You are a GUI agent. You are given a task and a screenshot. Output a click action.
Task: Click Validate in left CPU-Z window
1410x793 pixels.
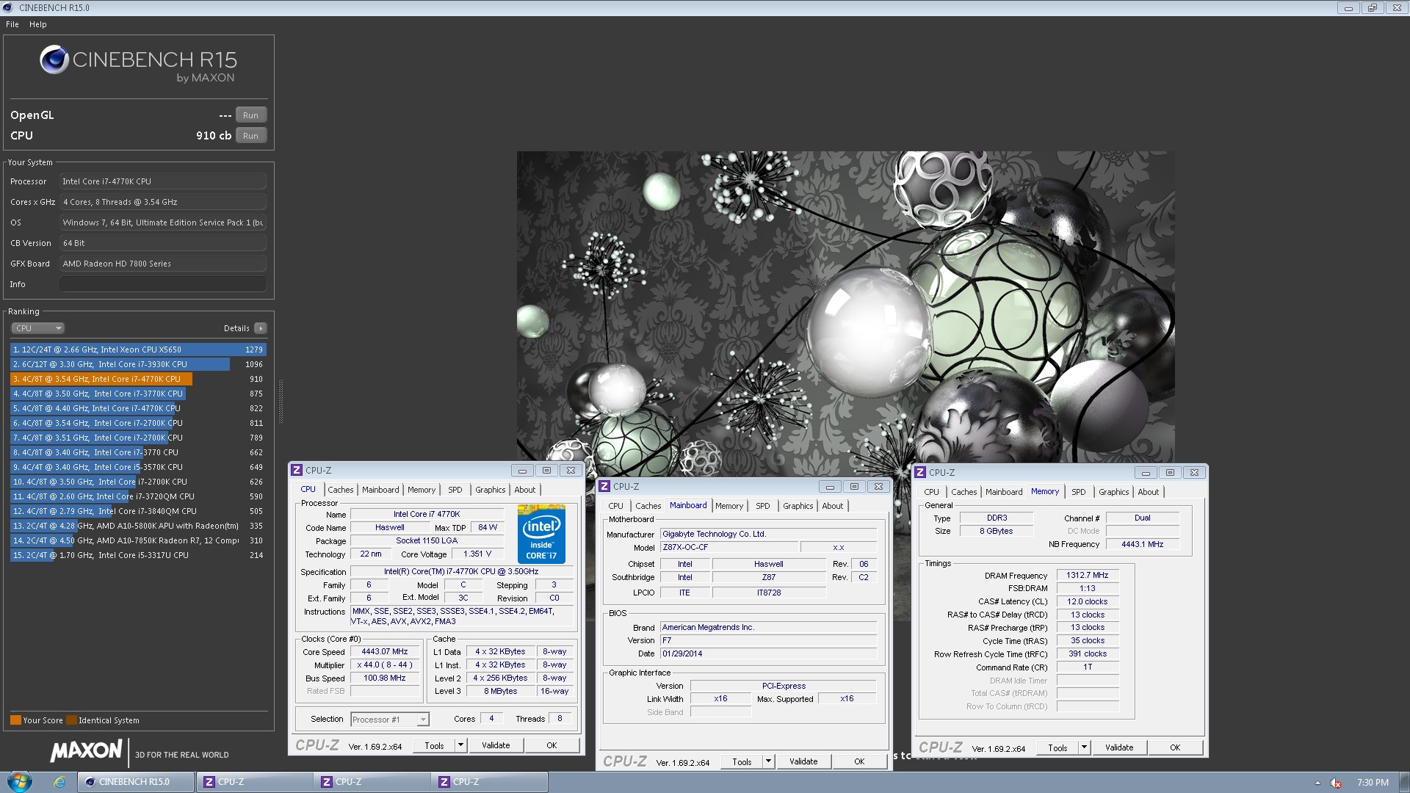click(x=496, y=745)
